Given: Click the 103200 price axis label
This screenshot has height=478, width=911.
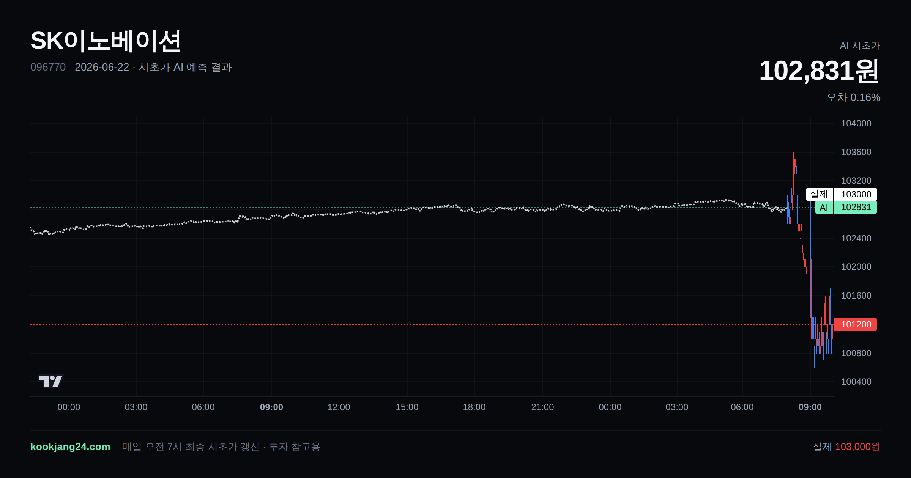Looking at the screenshot, I should (x=856, y=181).
